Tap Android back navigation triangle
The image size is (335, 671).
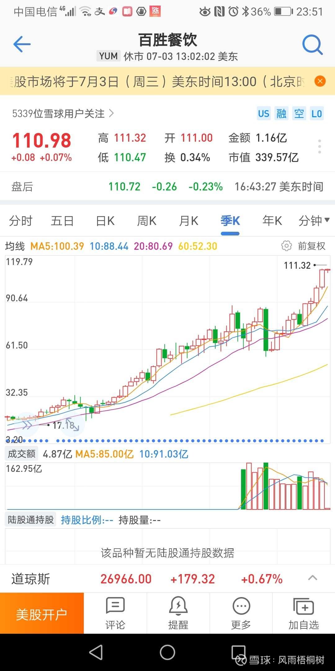click(96, 652)
